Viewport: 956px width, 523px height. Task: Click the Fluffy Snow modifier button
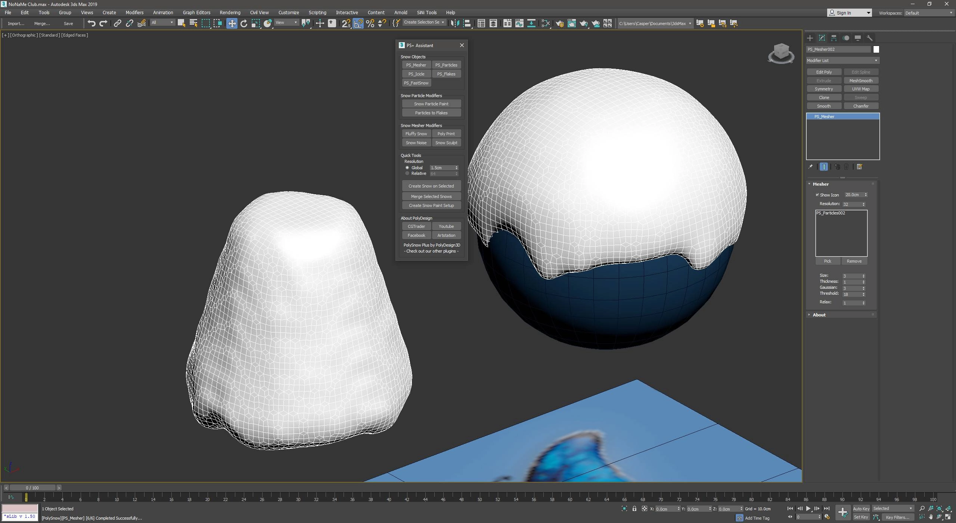coord(416,133)
